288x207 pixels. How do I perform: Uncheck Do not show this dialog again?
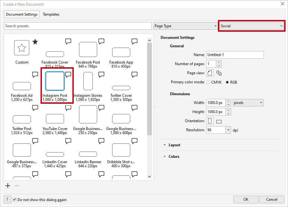coord(15,199)
